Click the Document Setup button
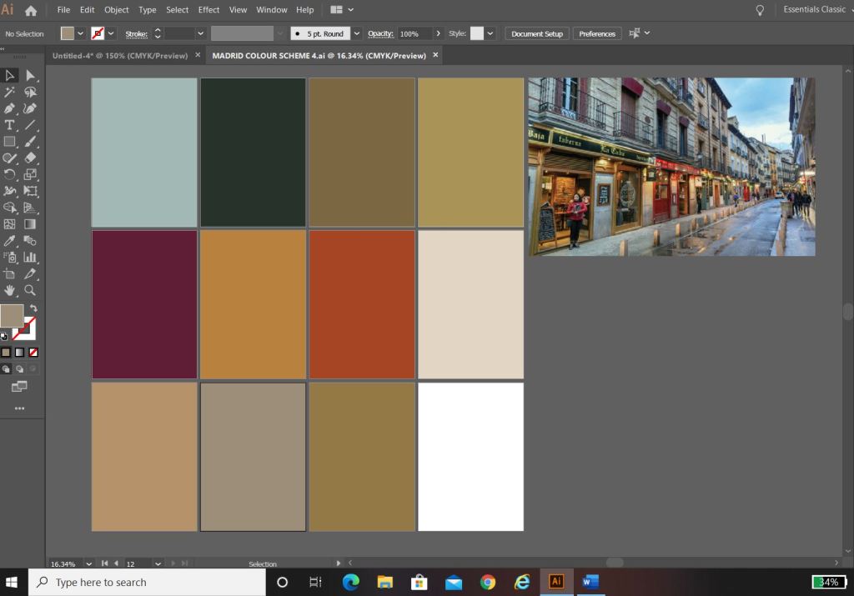This screenshot has width=854, height=596. tap(537, 34)
